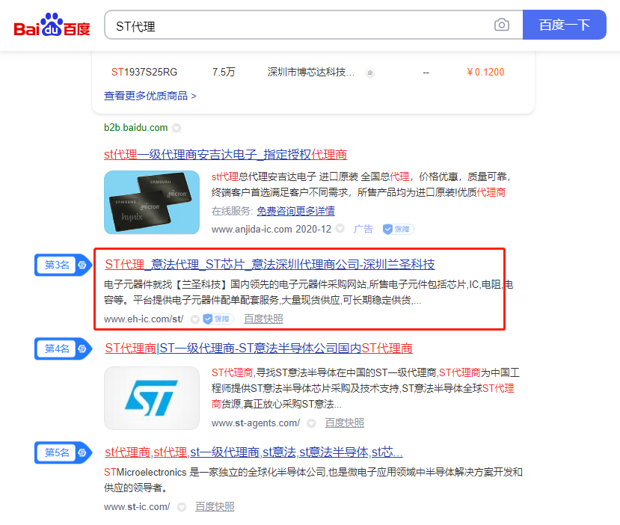
Task: Open the ST意法半导体公司国内ST代理商 result title
Action: tap(259, 348)
